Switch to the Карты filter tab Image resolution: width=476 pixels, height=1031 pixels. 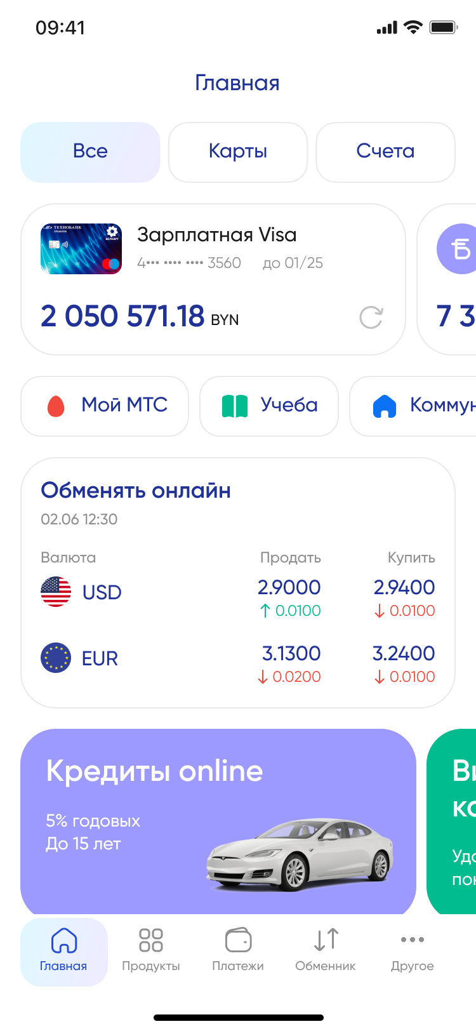(238, 152)
